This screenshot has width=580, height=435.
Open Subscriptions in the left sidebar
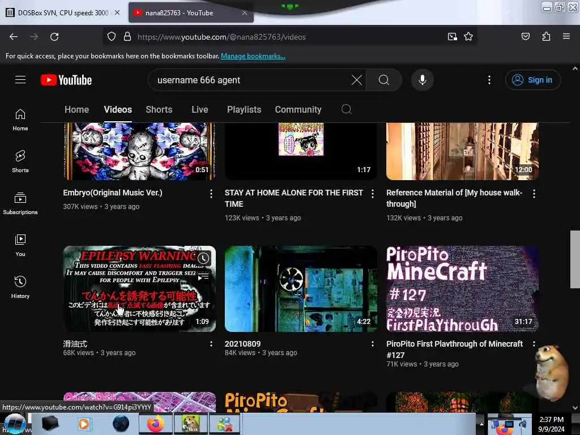(20, 203)
